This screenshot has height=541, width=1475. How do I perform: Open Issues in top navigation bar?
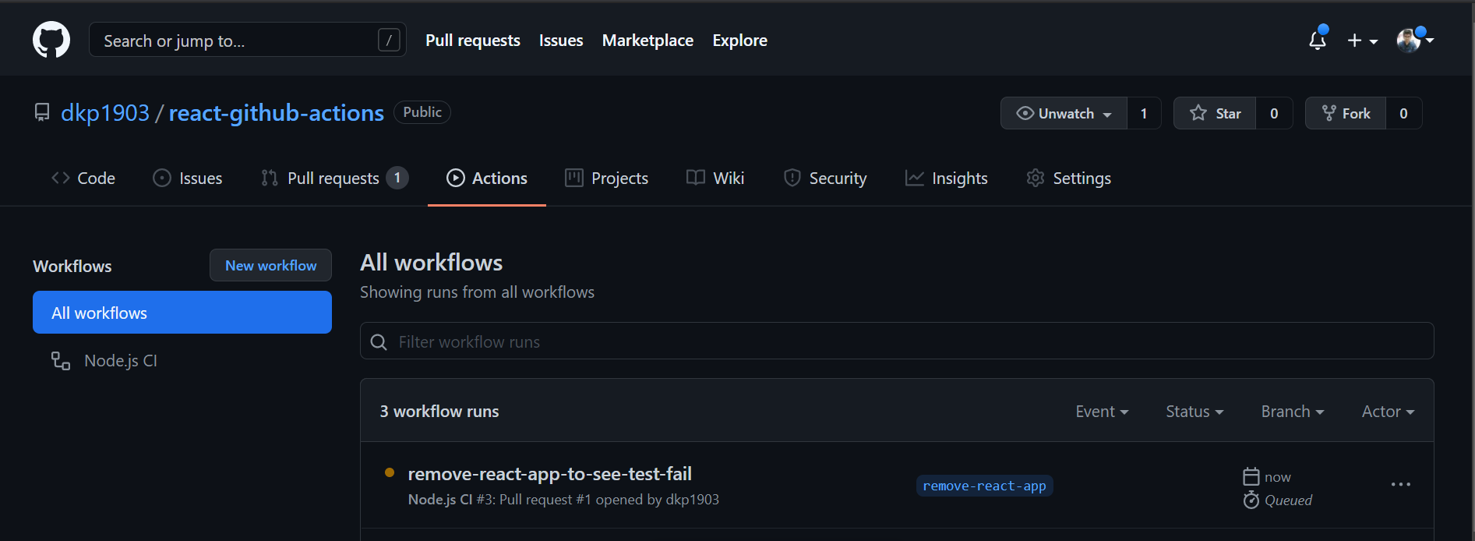click(561, 41)
